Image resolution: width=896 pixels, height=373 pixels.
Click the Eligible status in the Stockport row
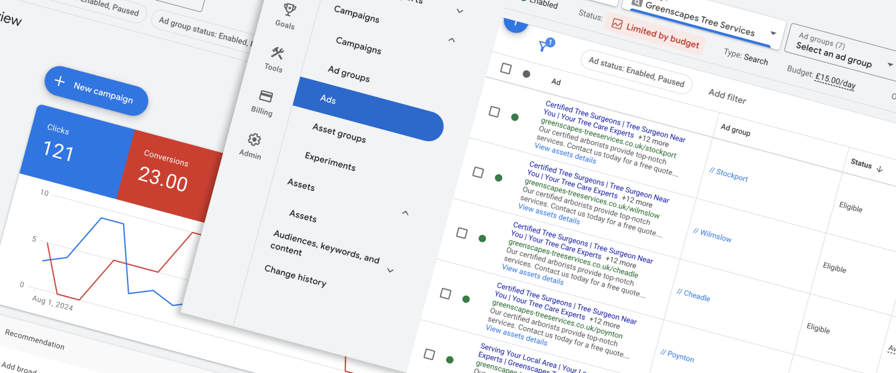click(851, 208)
